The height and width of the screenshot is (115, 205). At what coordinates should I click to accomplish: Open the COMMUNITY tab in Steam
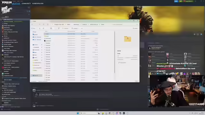[x=26, y=4]
